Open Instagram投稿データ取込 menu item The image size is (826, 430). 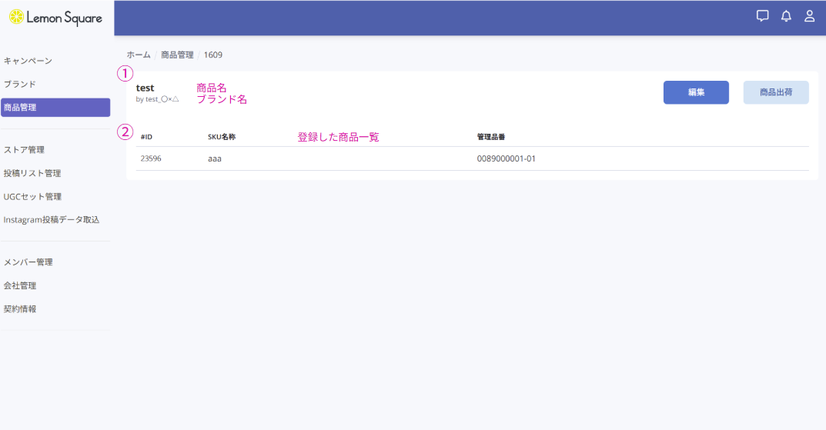51,220
